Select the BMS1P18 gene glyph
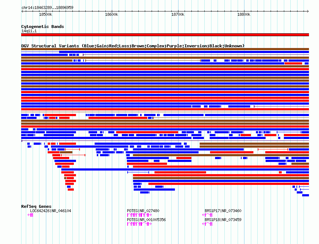The height and width of the screenshot is (244, 319). click(x=207, y=224)
